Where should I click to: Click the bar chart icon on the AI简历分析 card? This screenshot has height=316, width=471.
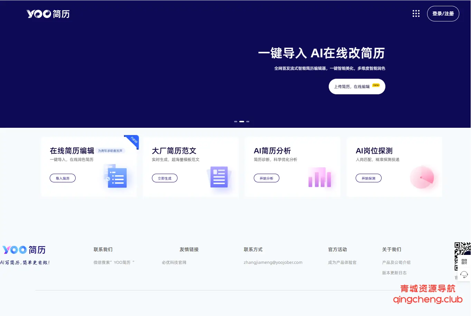(319, 178)
